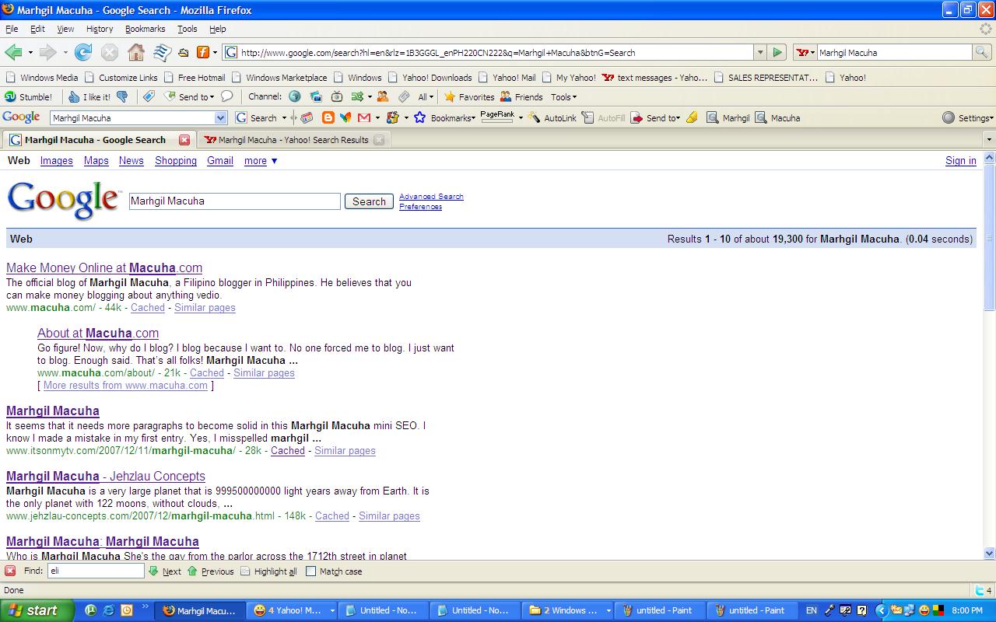Click the StumbleUpon tag icon
The image size is (996, 622).
148,96
